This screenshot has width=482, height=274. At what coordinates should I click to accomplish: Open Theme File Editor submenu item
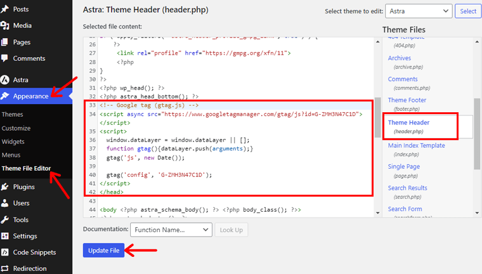tap(26, 168)
